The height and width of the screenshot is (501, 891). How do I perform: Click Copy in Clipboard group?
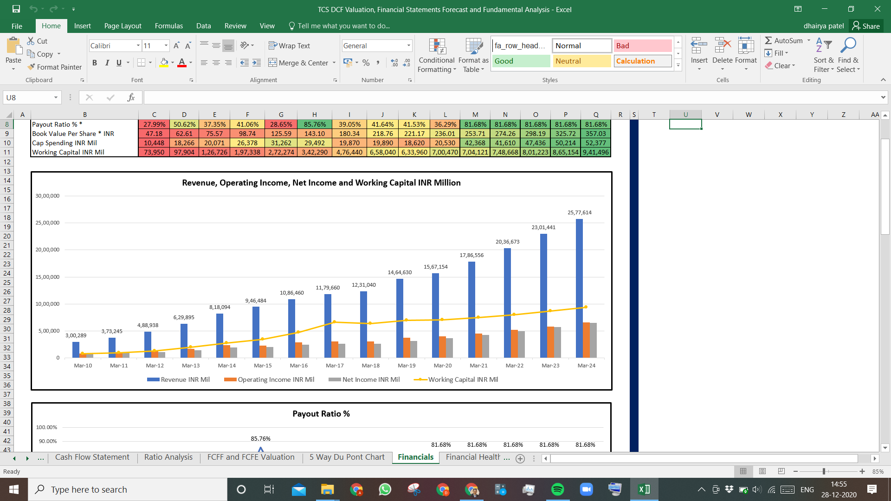pos(40,54)
